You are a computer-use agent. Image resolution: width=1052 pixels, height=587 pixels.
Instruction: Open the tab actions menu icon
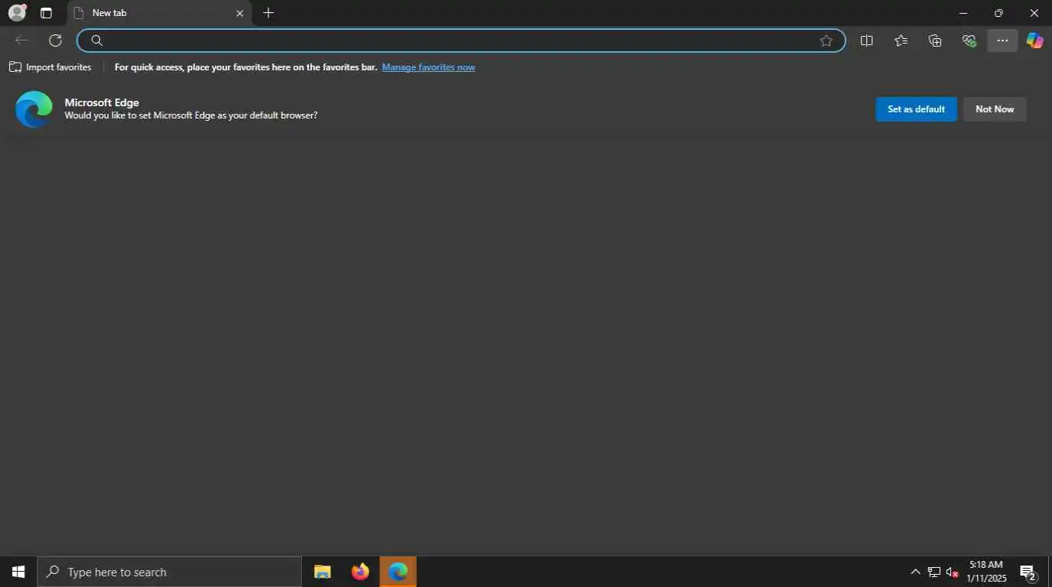[46, 13]
